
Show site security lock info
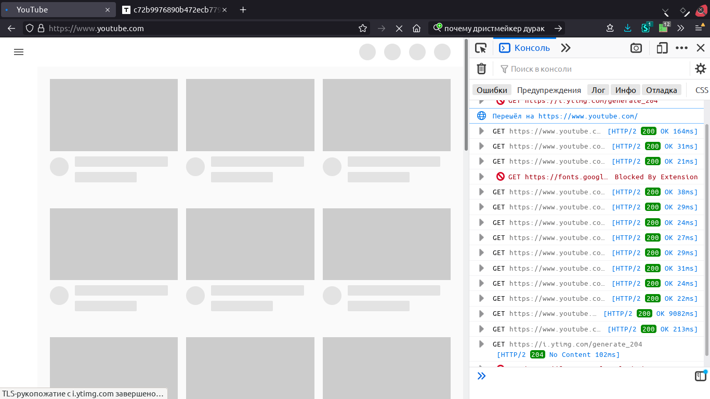(x=41, y=29)
